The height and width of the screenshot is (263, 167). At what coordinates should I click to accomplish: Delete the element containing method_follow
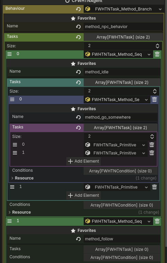[157, 221]
